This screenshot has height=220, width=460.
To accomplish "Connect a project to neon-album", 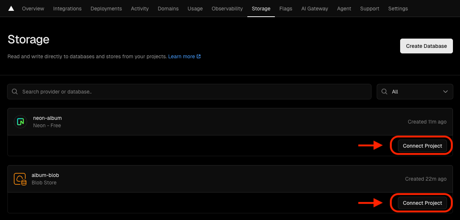I will [422, 145].
